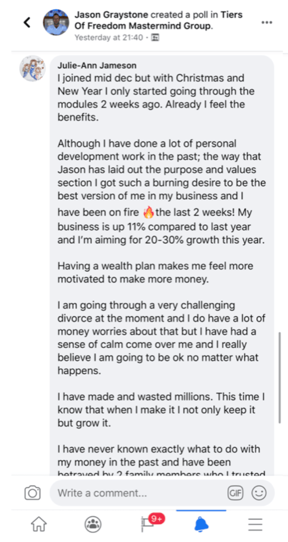
Task: View Julie-Ann Jameson's avatar picture
Action: 33,69
